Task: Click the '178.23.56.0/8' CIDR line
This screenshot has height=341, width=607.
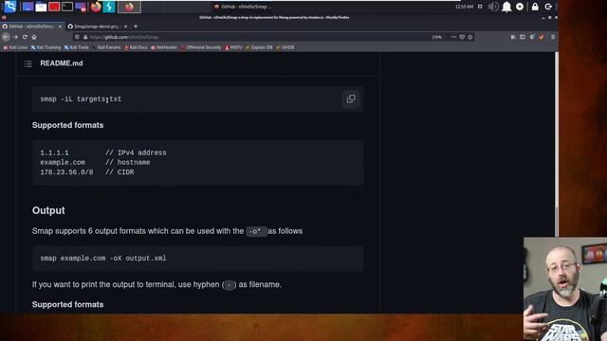Action: tap(86, 172)
